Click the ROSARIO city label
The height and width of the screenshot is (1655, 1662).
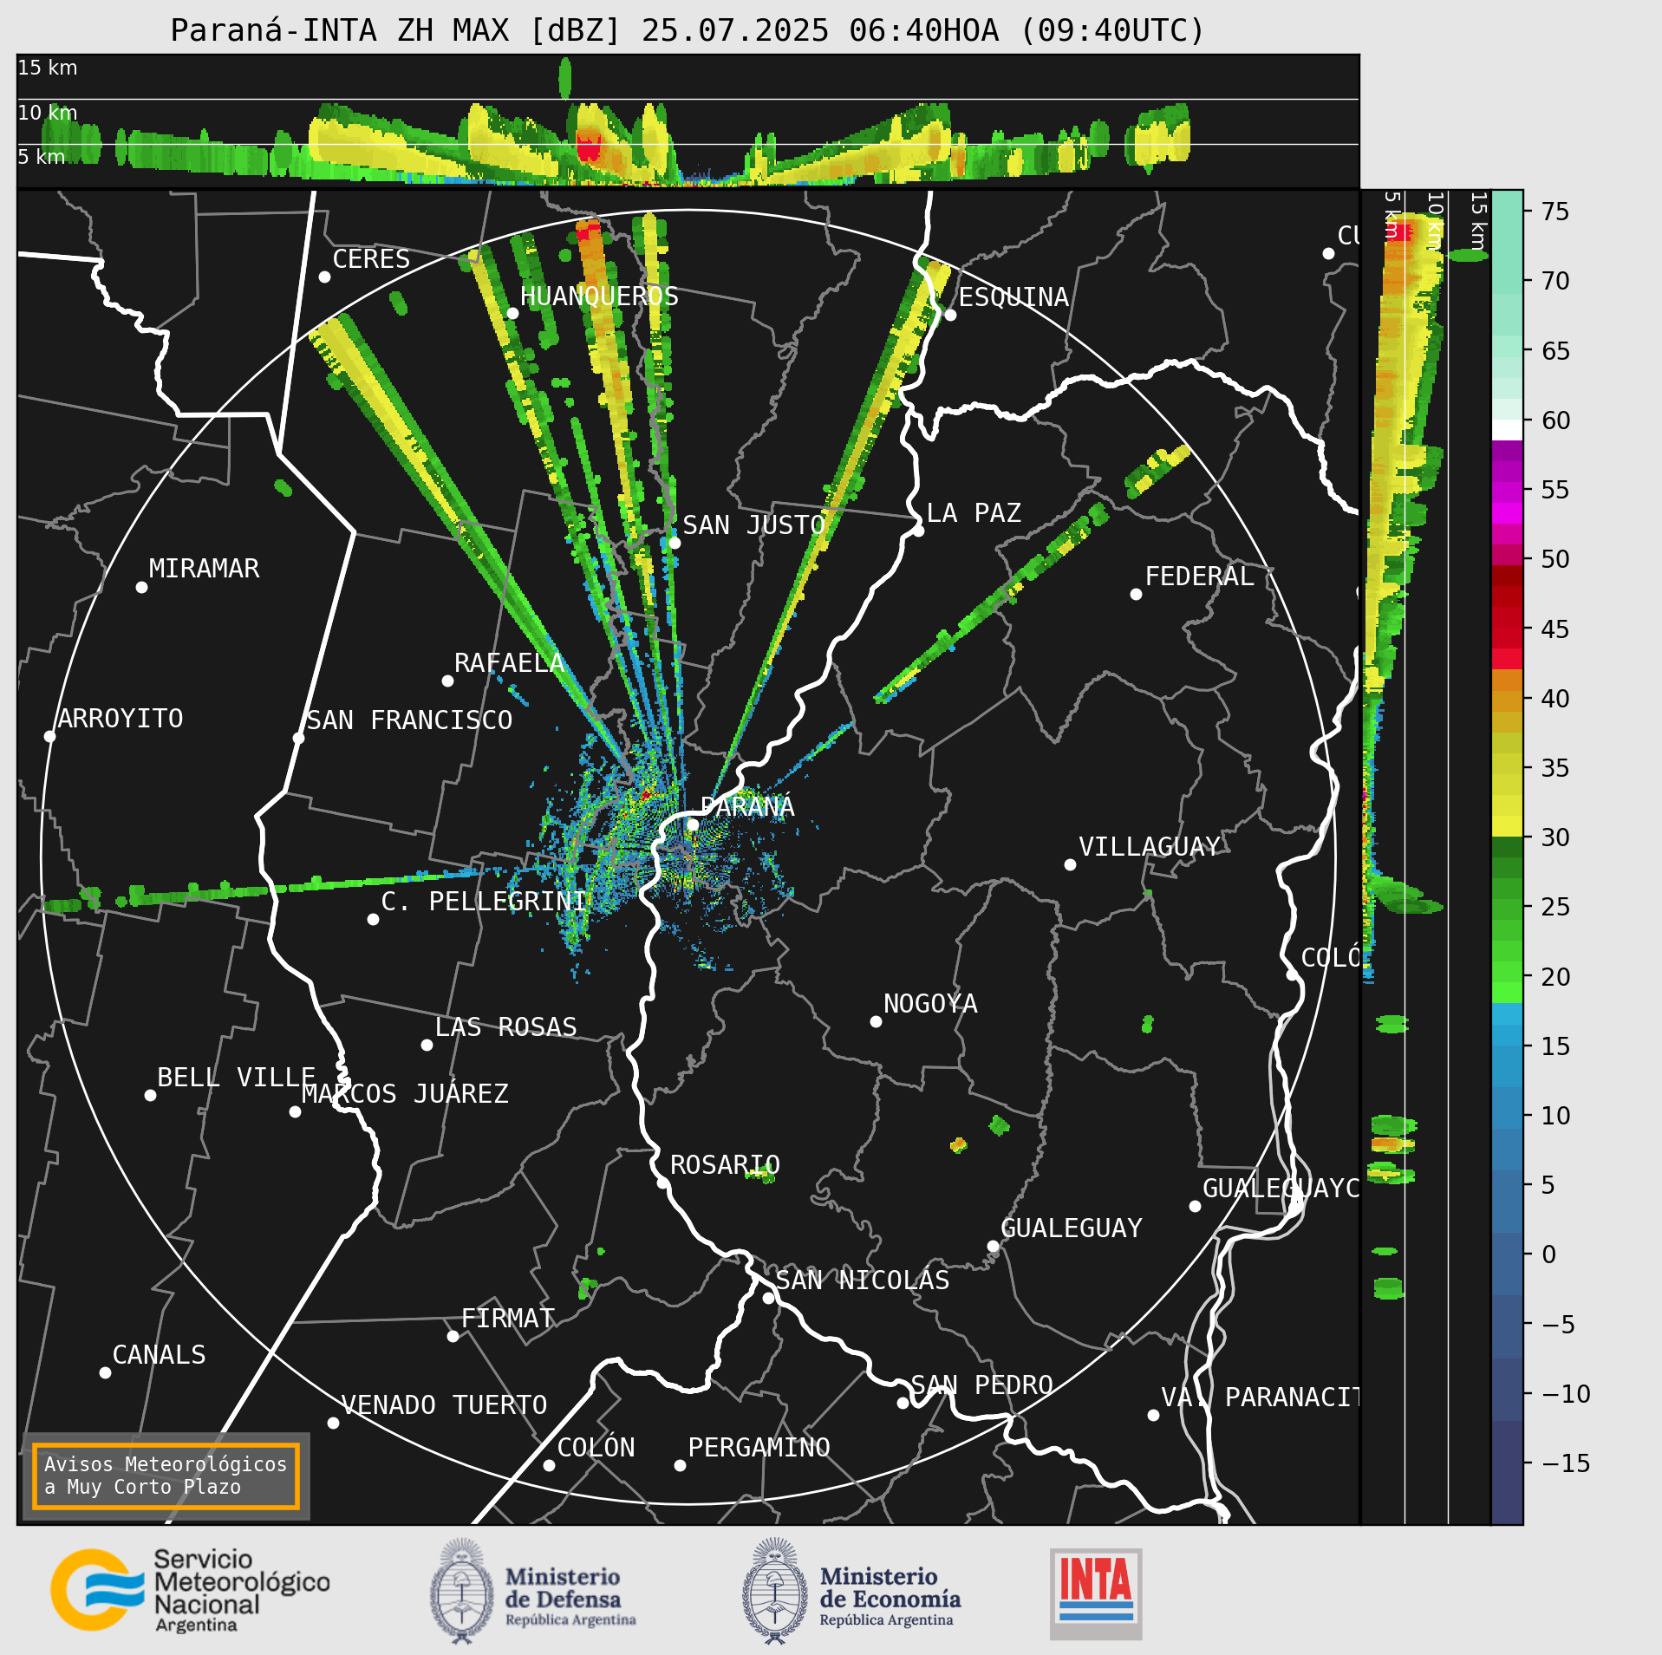click(725, 1164)
